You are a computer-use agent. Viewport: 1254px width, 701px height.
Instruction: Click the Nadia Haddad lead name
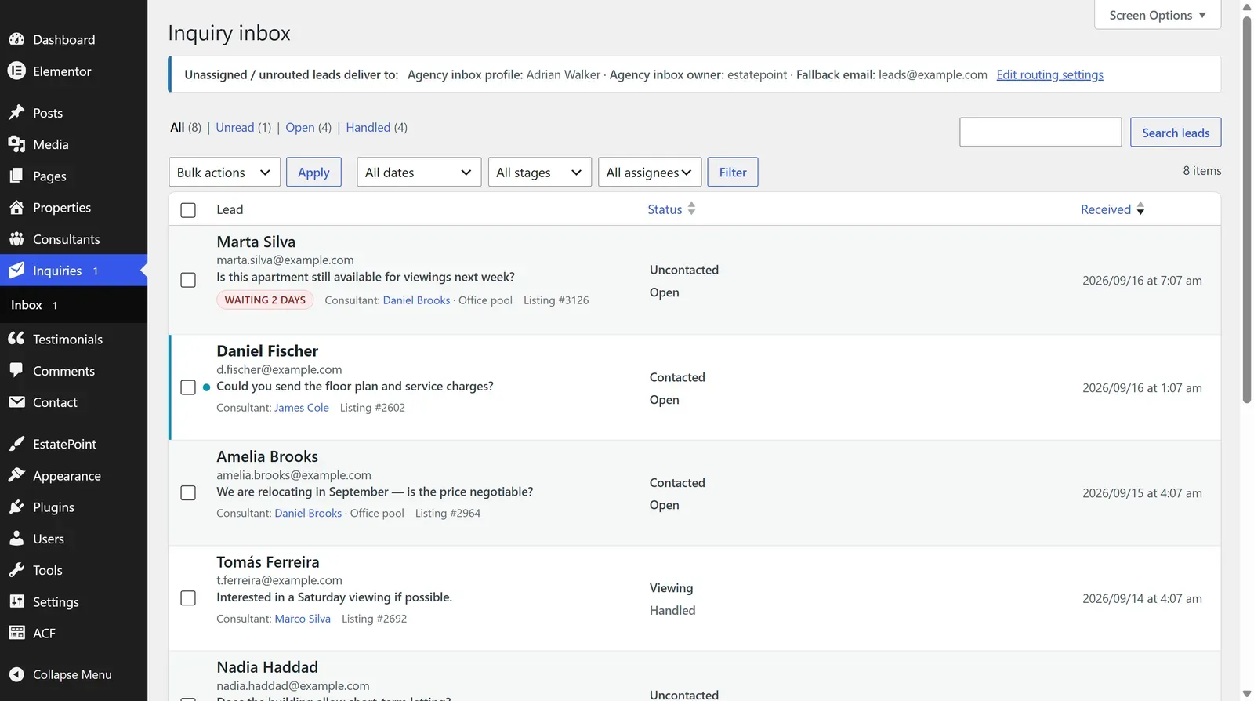pos(267,667)
